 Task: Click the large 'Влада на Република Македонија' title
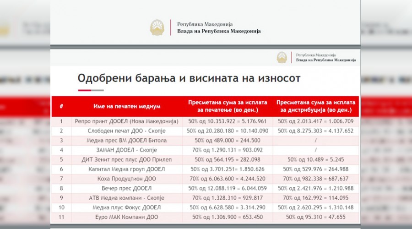(219, 31)
